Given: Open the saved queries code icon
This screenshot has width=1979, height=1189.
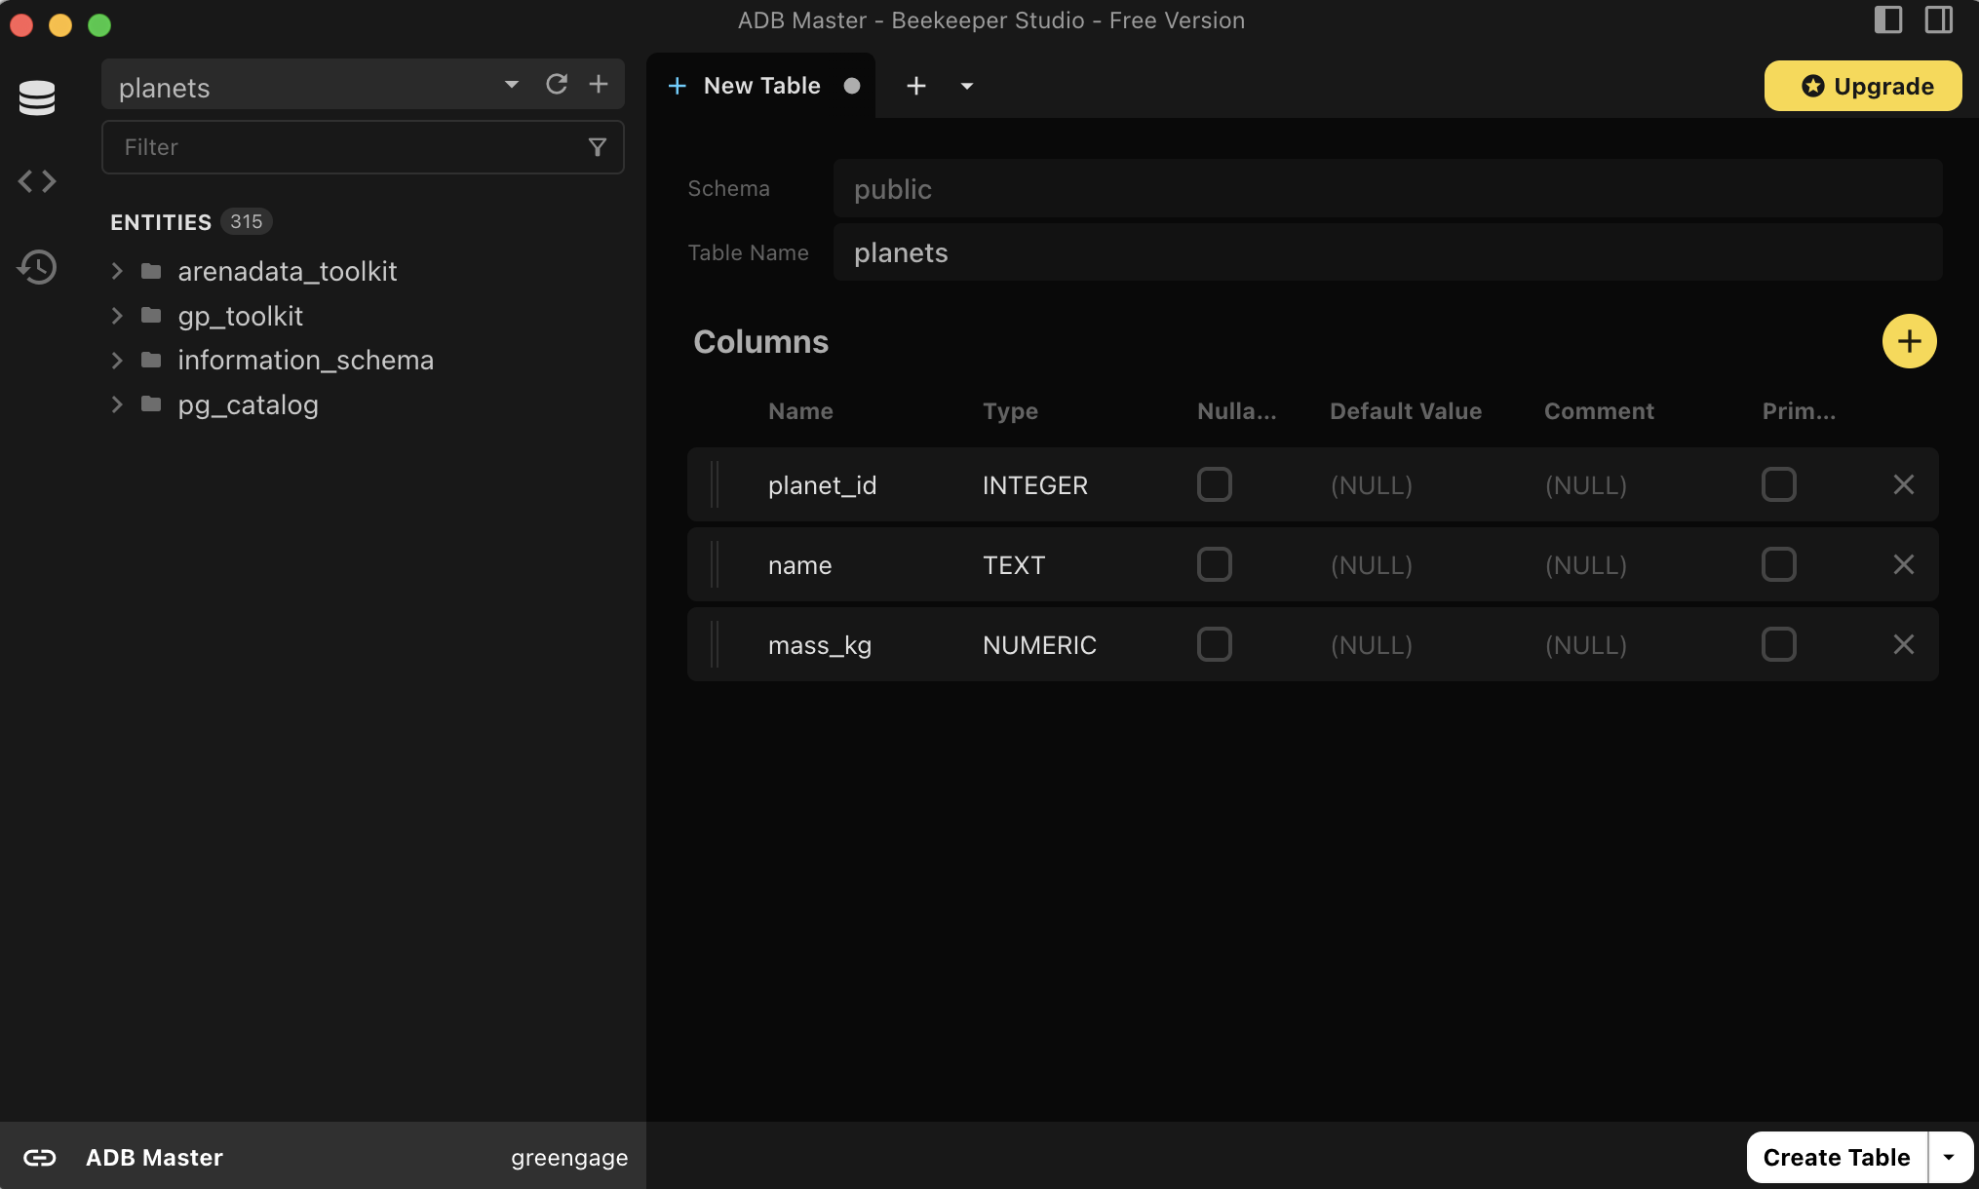Looking at the screenshot, I should pyautogui.click(x=37, y=181).
